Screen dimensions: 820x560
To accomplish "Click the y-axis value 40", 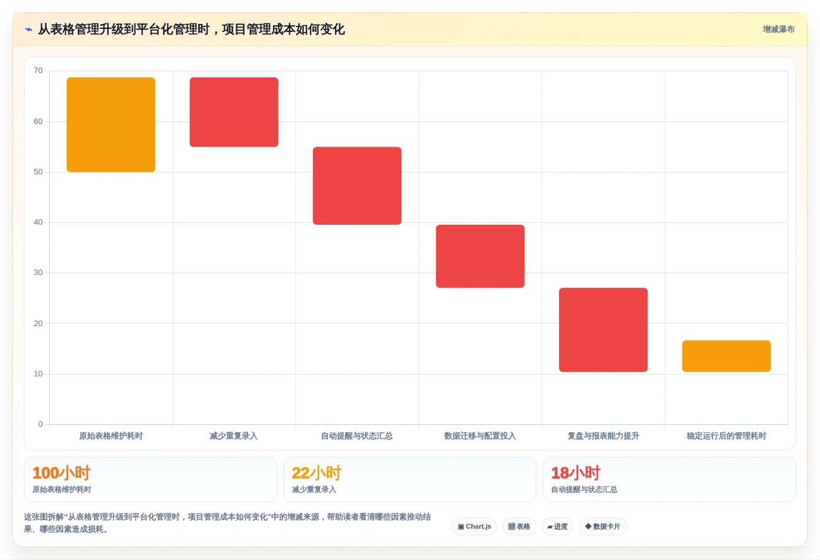I will [x=38, y=222].
